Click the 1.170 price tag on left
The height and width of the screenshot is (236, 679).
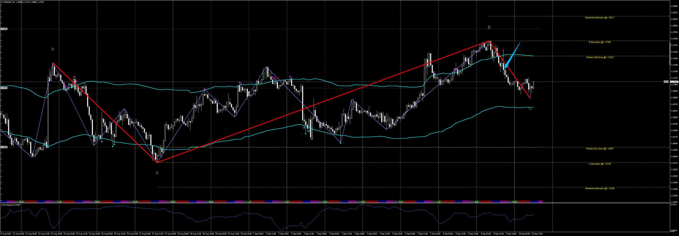click(x=4, y=88)
